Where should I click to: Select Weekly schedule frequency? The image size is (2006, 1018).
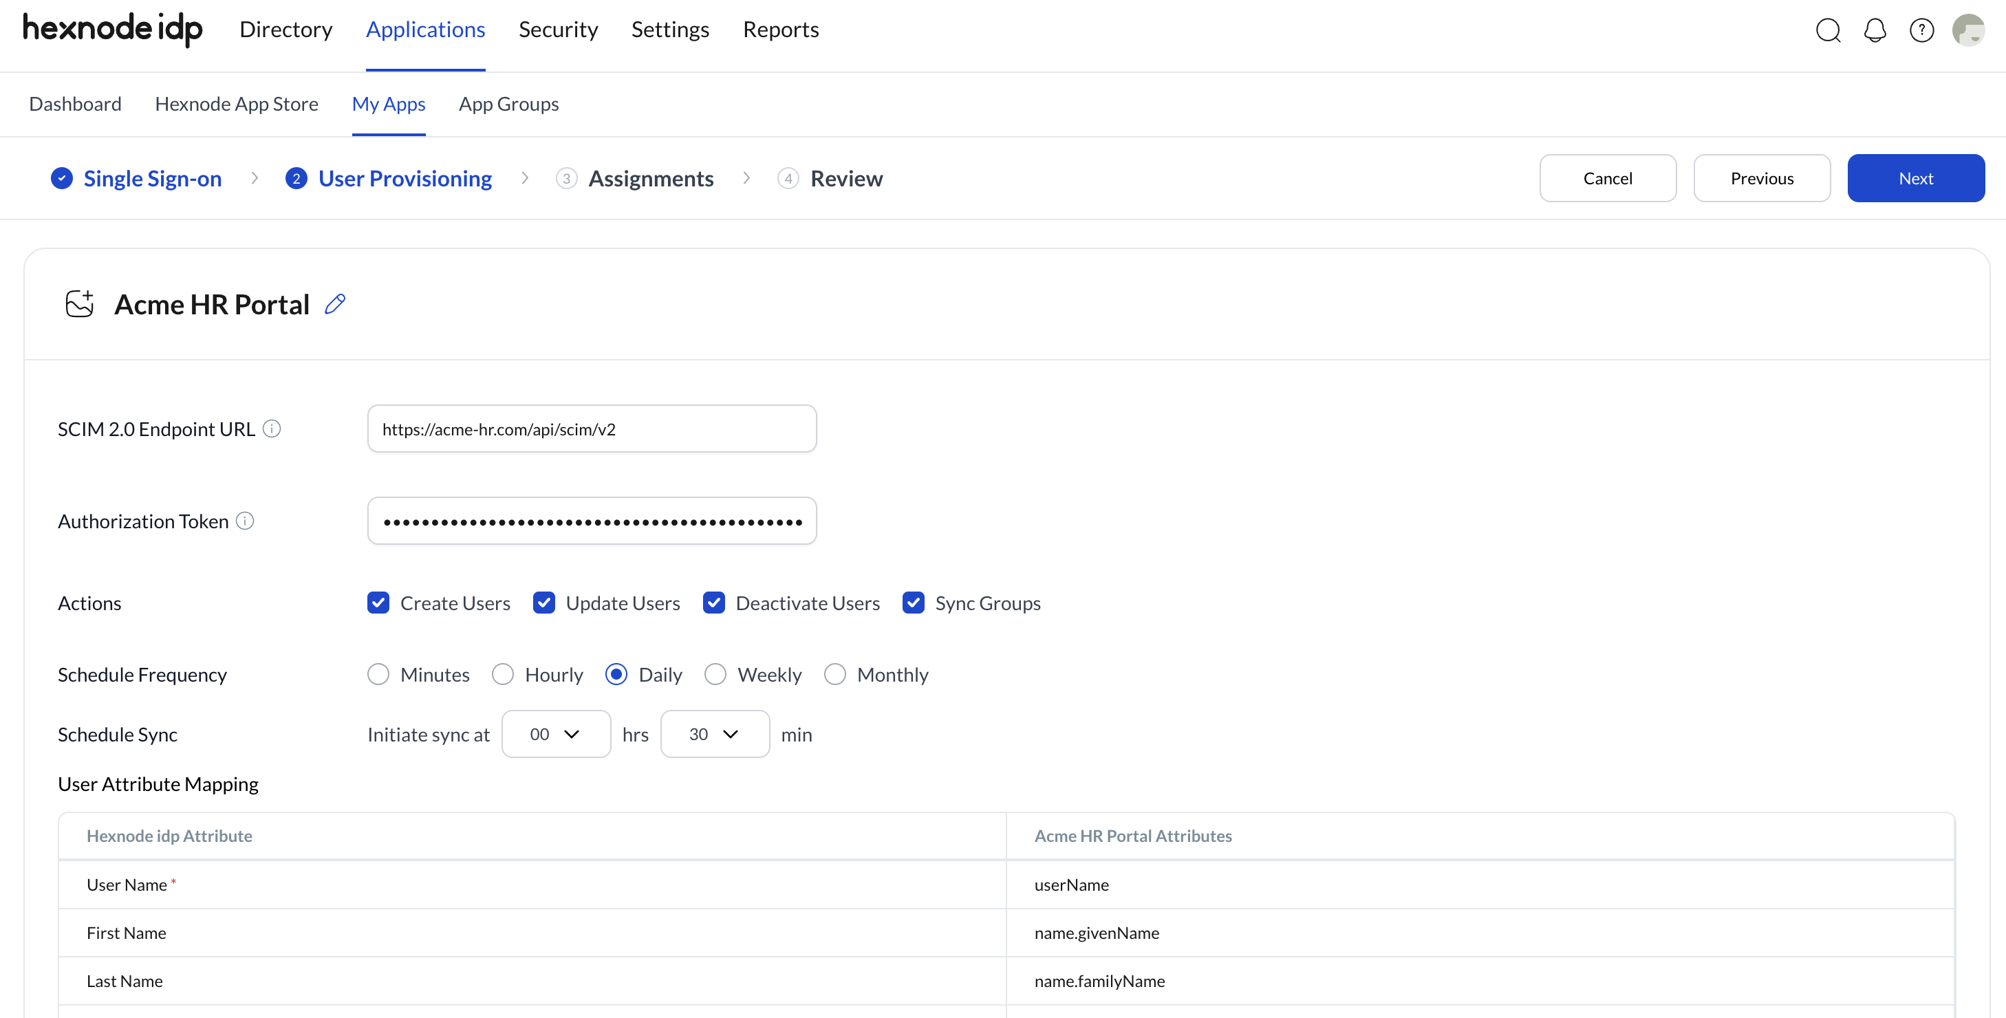(715, 673)
